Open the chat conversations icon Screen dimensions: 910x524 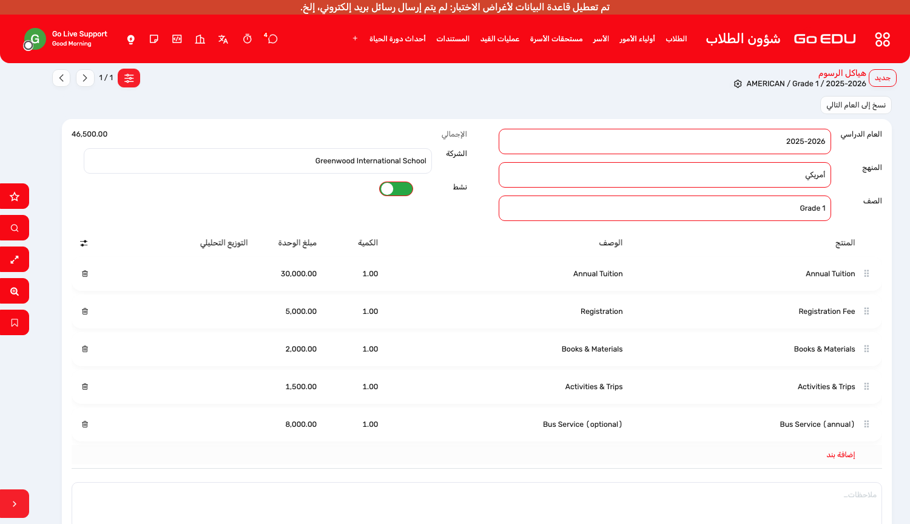click(272, 39)
